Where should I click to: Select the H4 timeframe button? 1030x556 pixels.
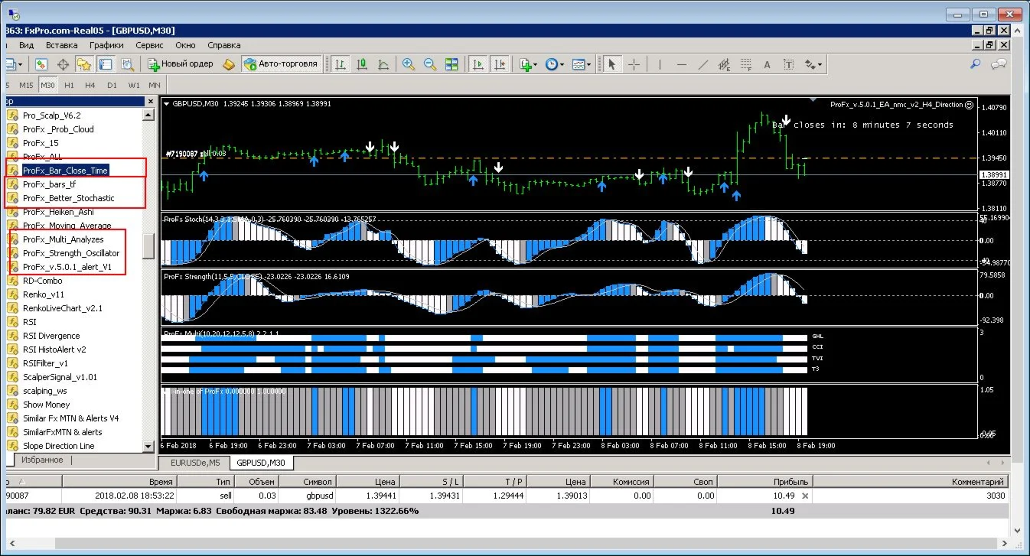(x=90, y=85)
